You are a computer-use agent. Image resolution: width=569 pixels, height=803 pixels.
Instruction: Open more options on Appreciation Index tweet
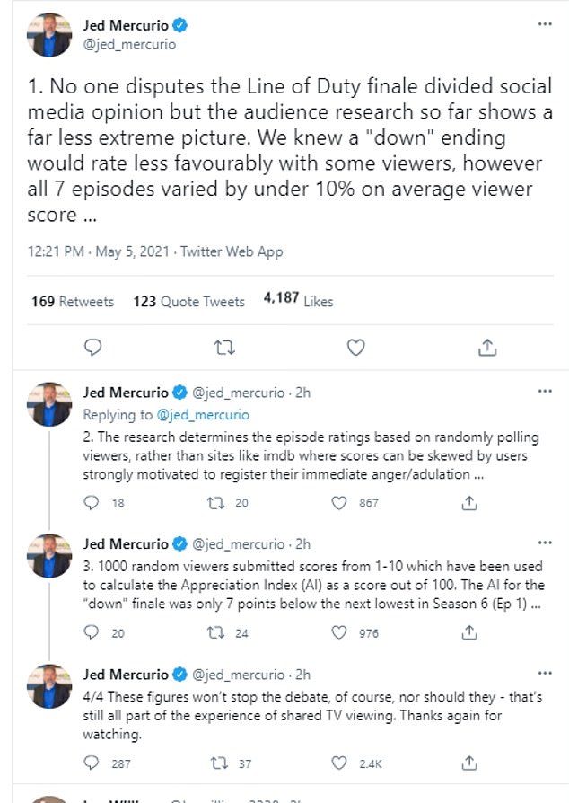click(545, 543)
